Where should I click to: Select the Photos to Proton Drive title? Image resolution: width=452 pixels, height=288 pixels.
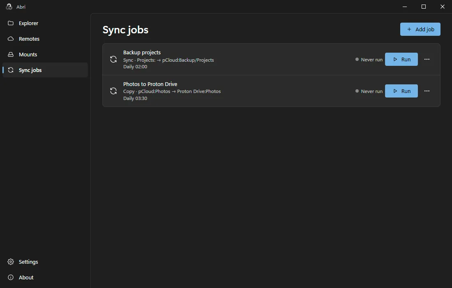click(150, 84)
